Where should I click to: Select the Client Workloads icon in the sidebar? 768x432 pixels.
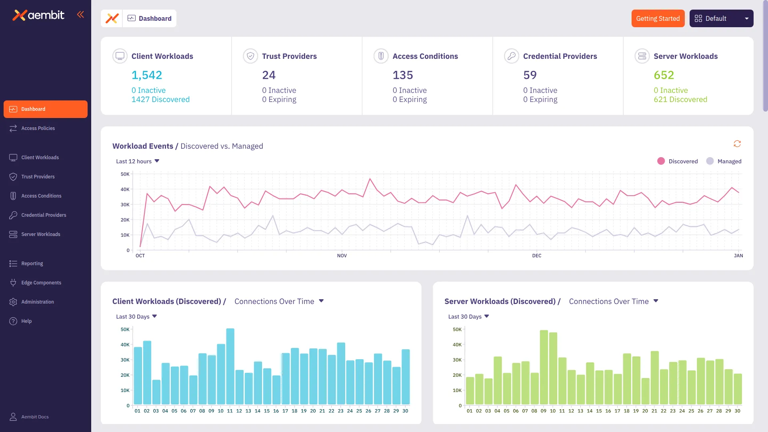pos(12,157)
